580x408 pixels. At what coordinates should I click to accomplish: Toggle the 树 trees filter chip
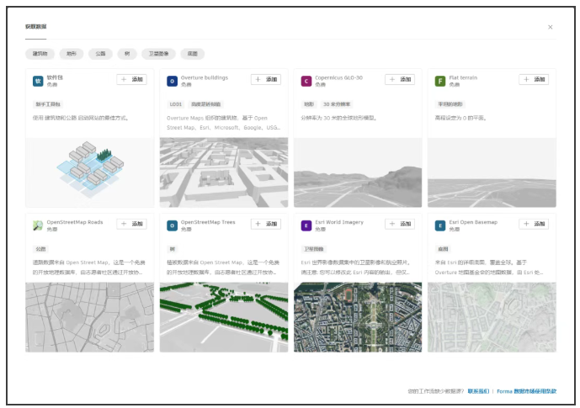tap(127, 54)
